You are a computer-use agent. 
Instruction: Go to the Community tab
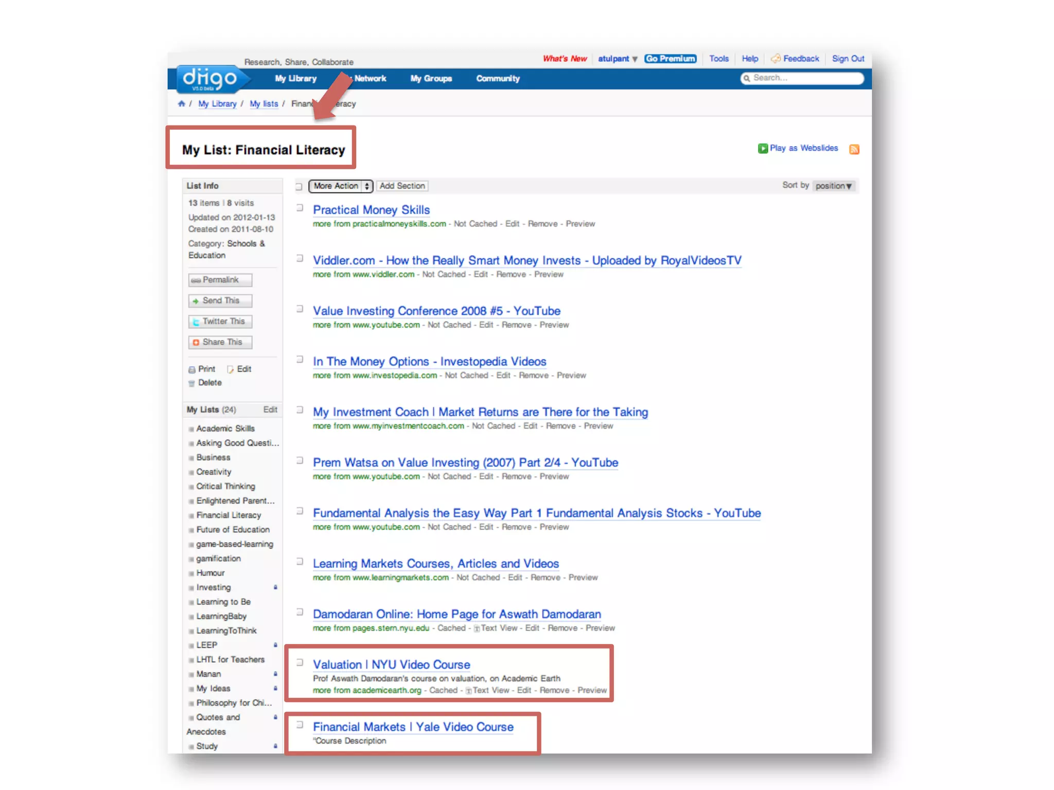point(498,79)
